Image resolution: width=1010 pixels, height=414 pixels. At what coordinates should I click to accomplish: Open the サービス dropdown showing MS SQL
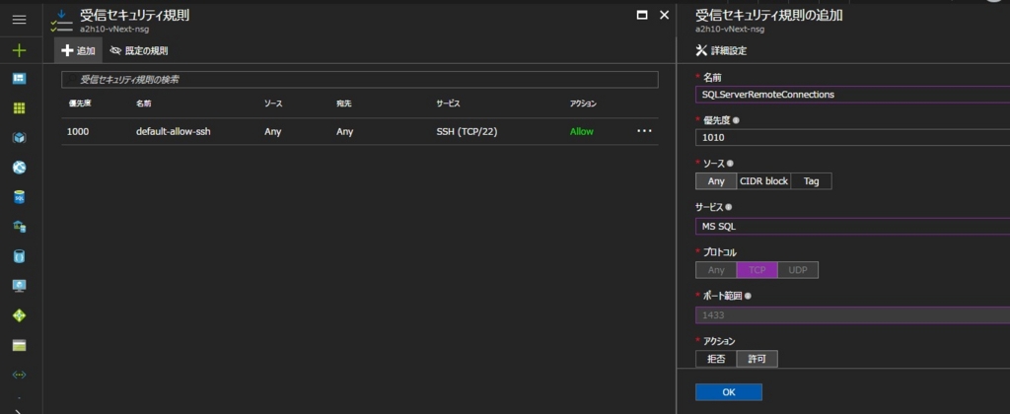pyautogui.click(x=852, y=227)
